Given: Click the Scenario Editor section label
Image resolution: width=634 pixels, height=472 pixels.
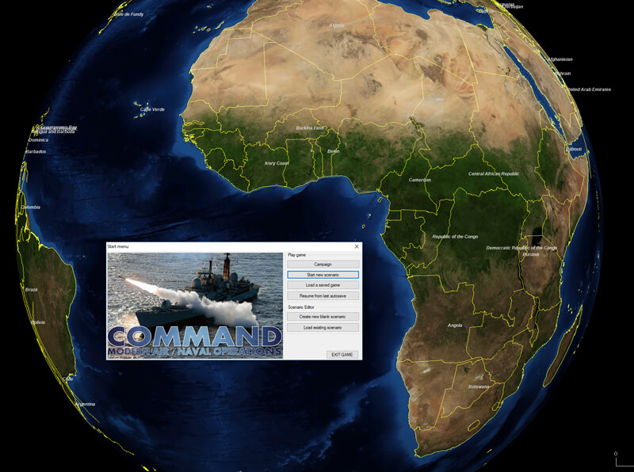Looking at the screenshot, I should [301, 307].
